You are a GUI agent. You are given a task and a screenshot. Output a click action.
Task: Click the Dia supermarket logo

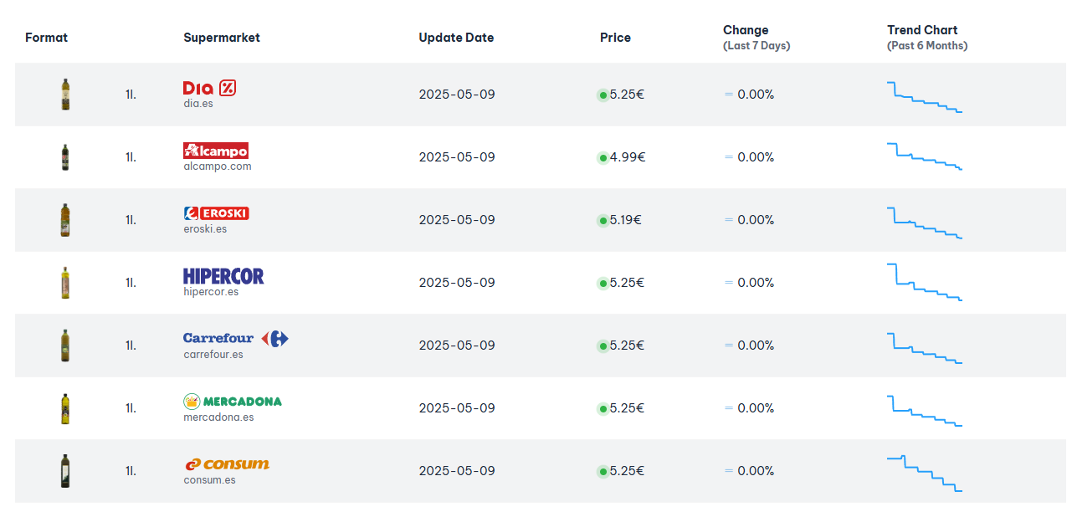(x=209, y=88)
